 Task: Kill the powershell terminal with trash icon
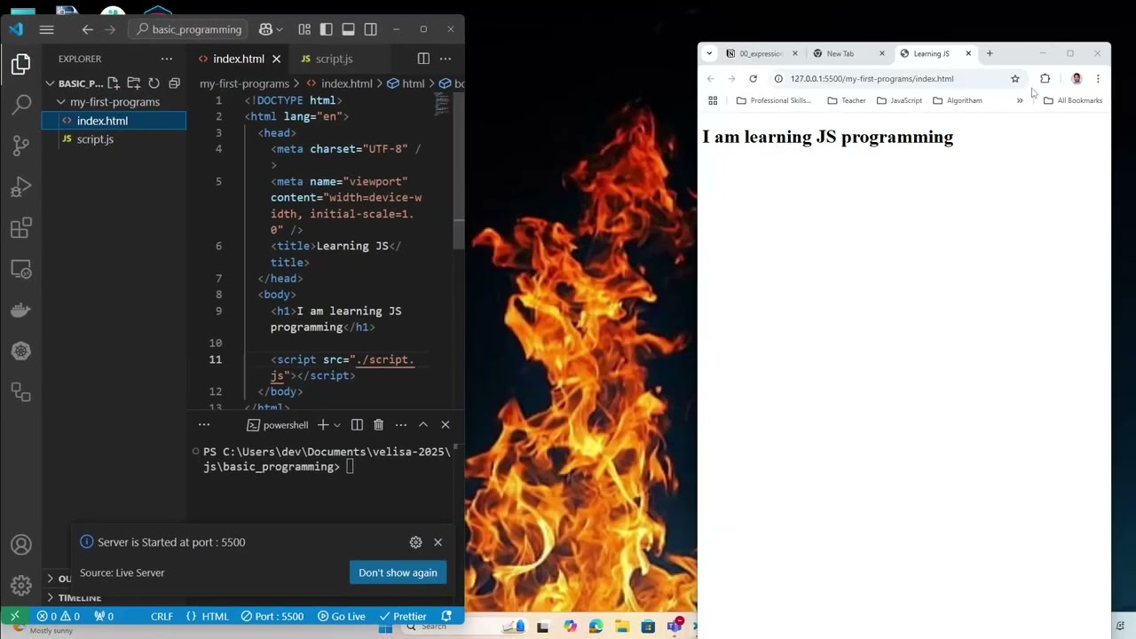378,425
